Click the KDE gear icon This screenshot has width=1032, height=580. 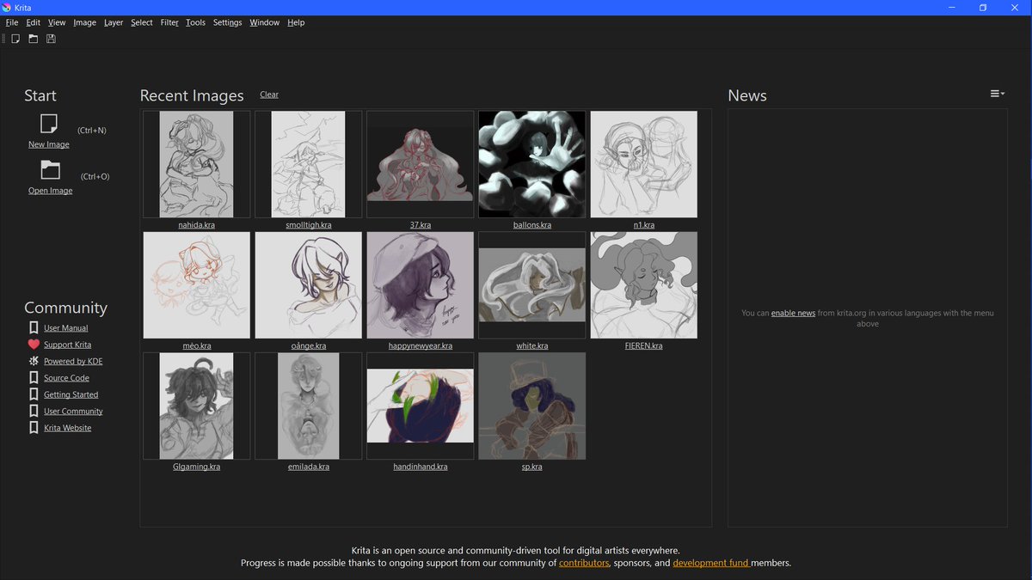34,361
